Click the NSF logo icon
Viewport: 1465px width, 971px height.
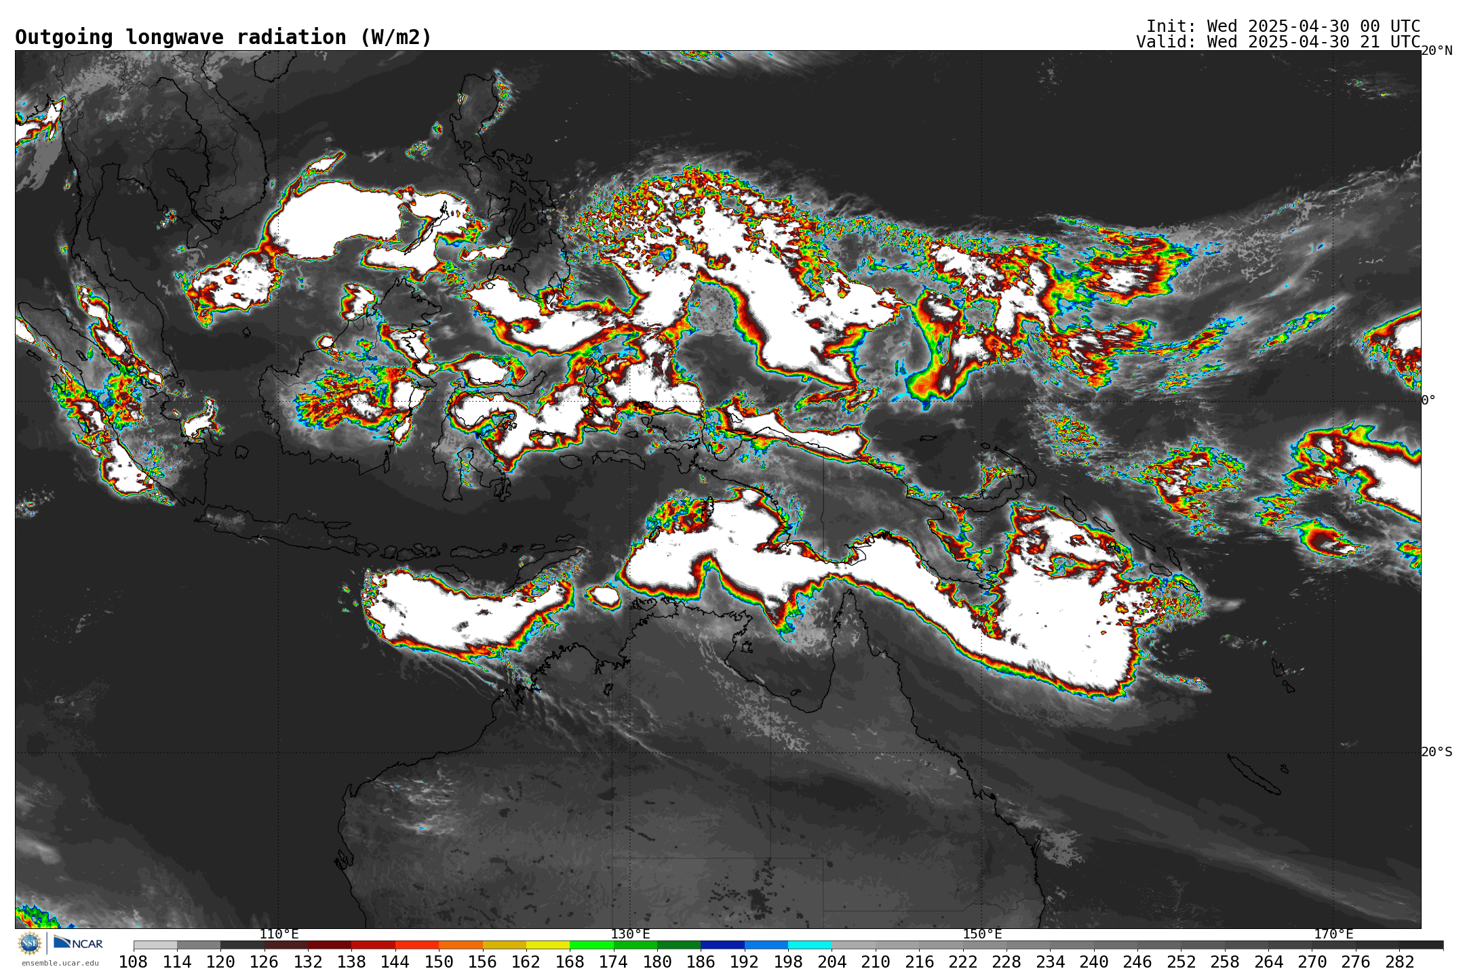[x=30, y=943]
